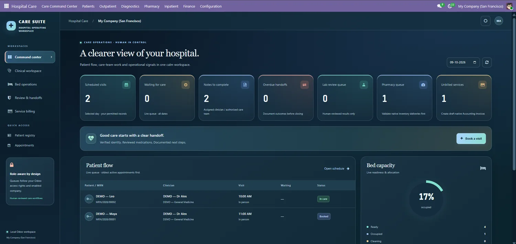
Task: Open the activities clock icon
Action: click(450, 6)
